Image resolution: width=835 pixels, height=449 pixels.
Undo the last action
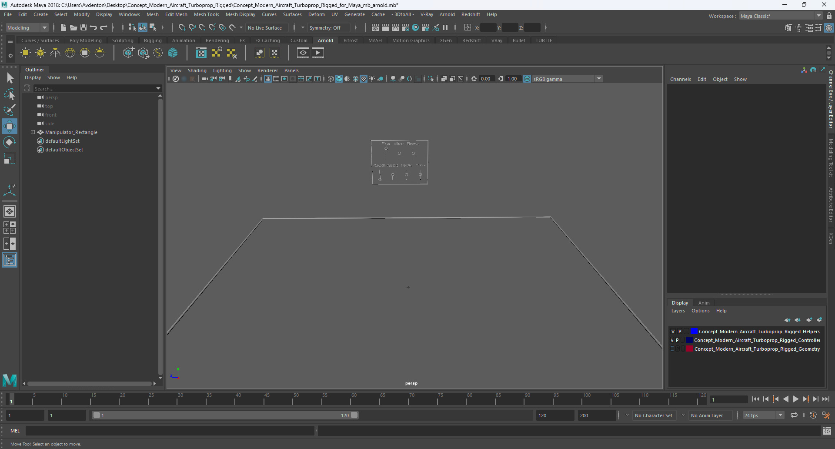click(x=93, y=27)
